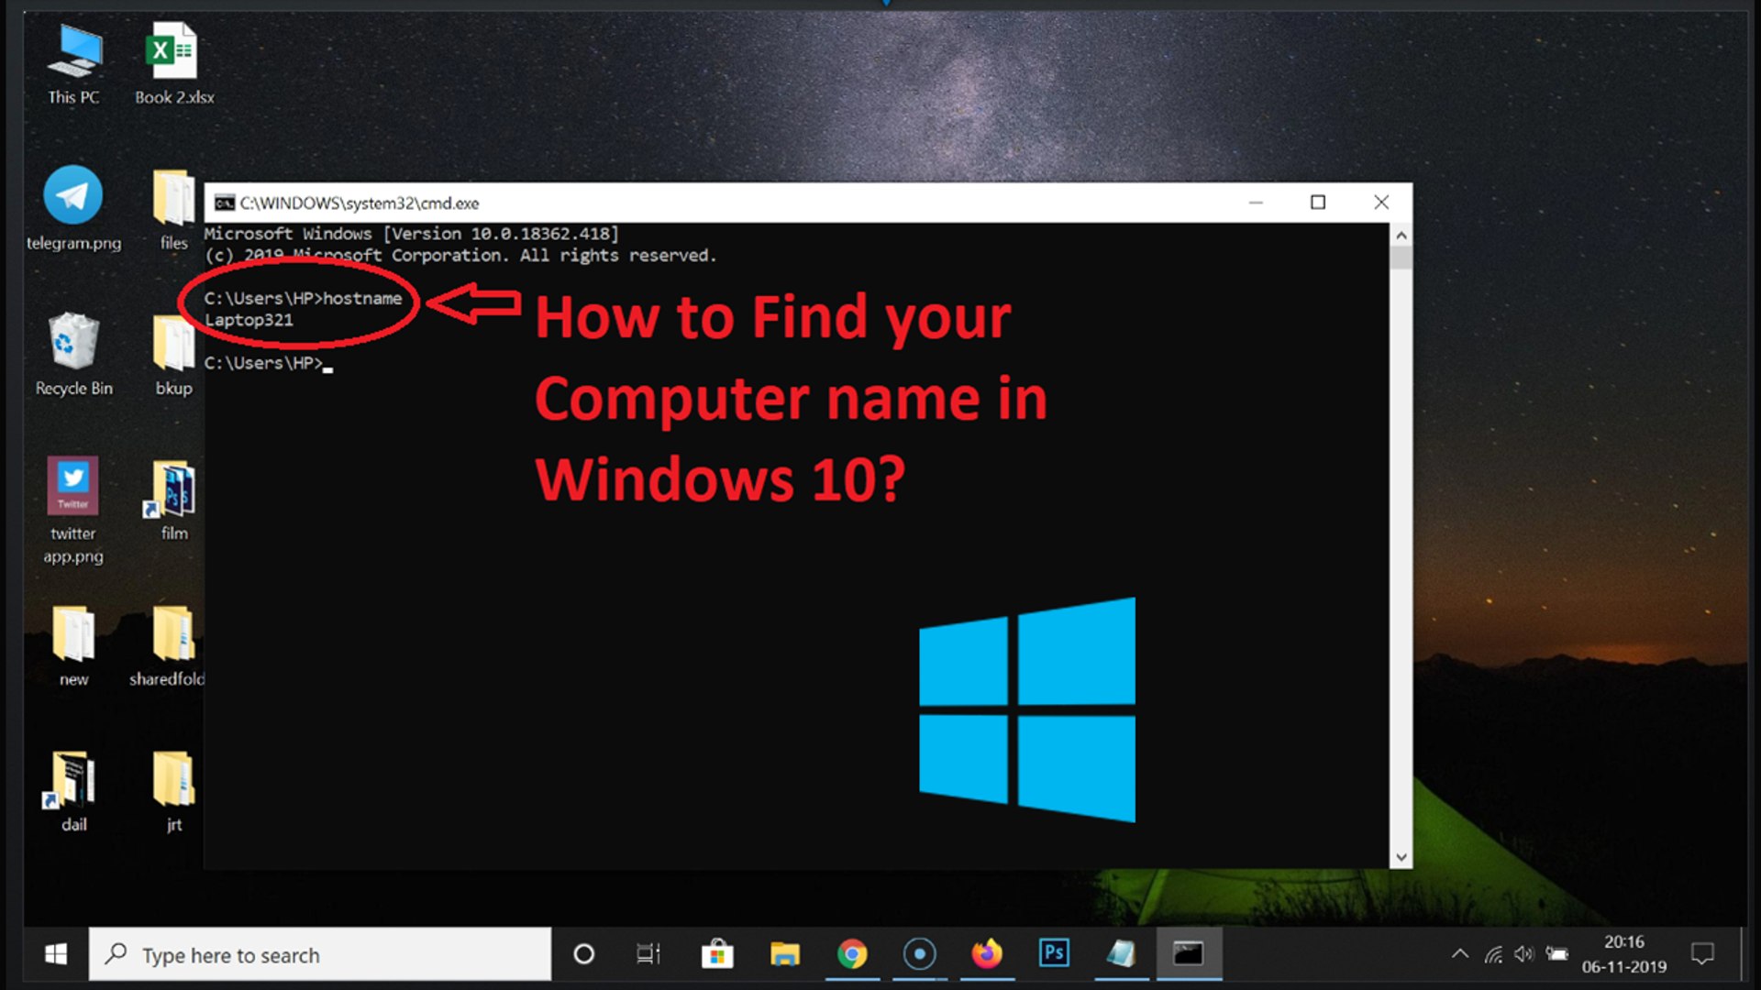Open Photoshop from the taskbar
The width and height of the screenshot is (1761, 990).
point(1054,954)
